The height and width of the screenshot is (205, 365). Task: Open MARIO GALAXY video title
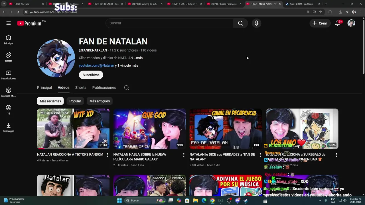(x=140, y=157)
